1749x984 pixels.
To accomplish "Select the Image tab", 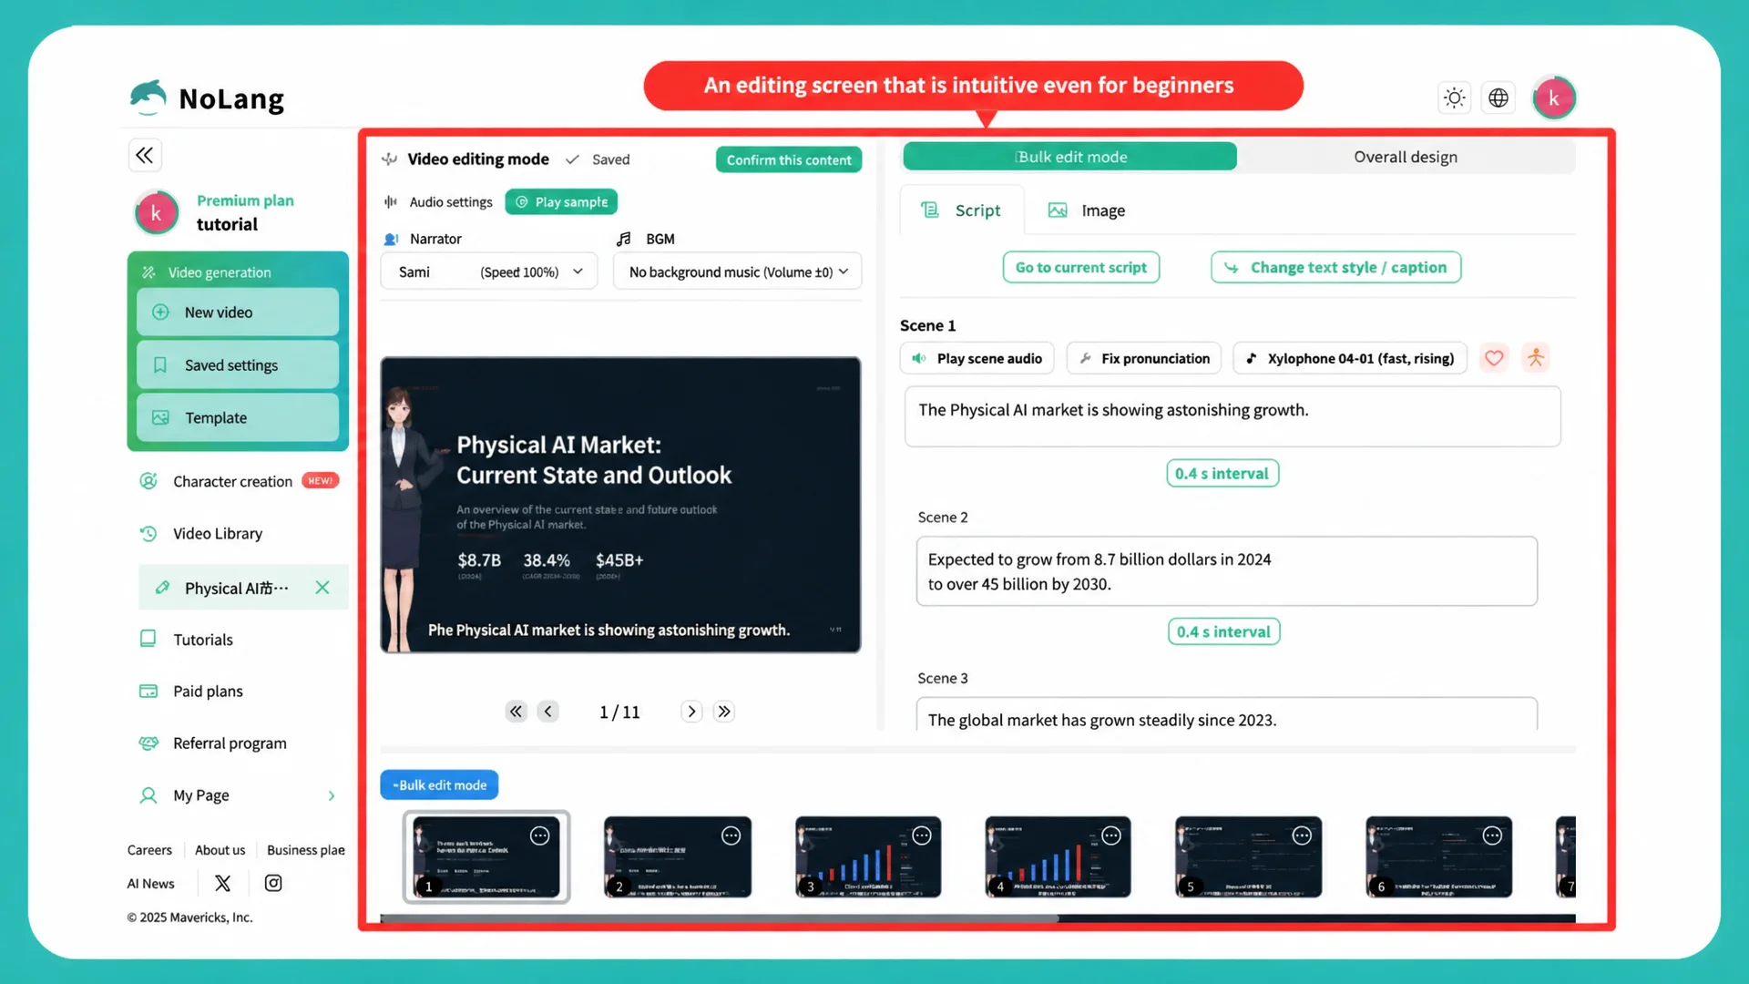I will tap(1087, 210).
